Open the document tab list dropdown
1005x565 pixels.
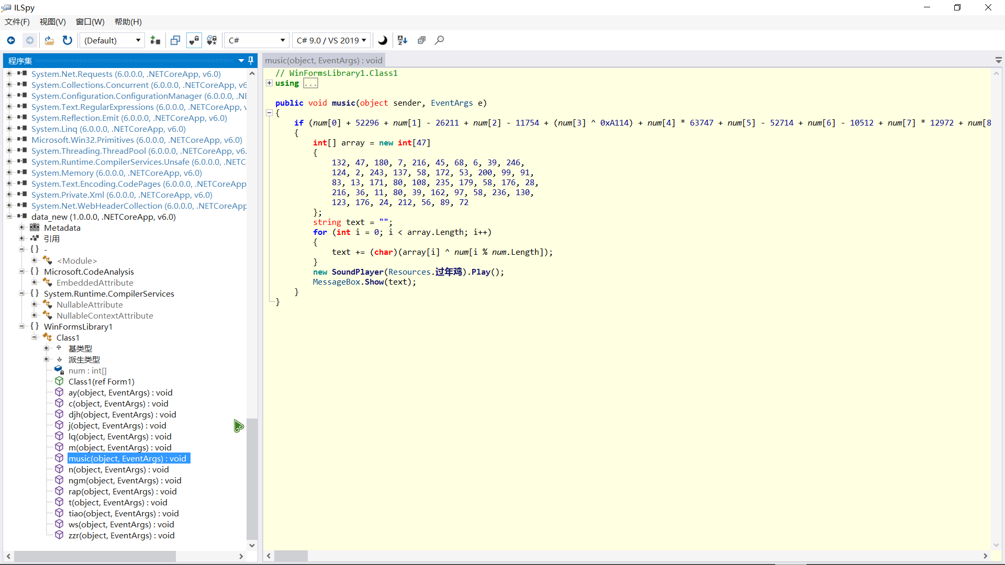tap(998, 61)
